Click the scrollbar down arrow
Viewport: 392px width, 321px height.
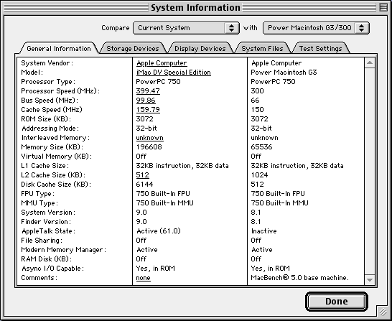point(370,280)
